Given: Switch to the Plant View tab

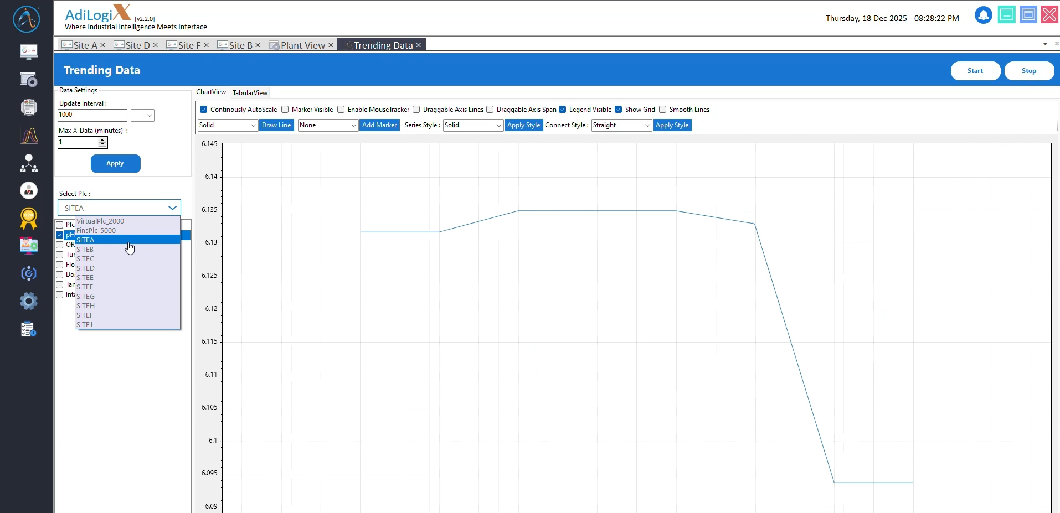Looking at the screenshot, I should click(302, 45).
